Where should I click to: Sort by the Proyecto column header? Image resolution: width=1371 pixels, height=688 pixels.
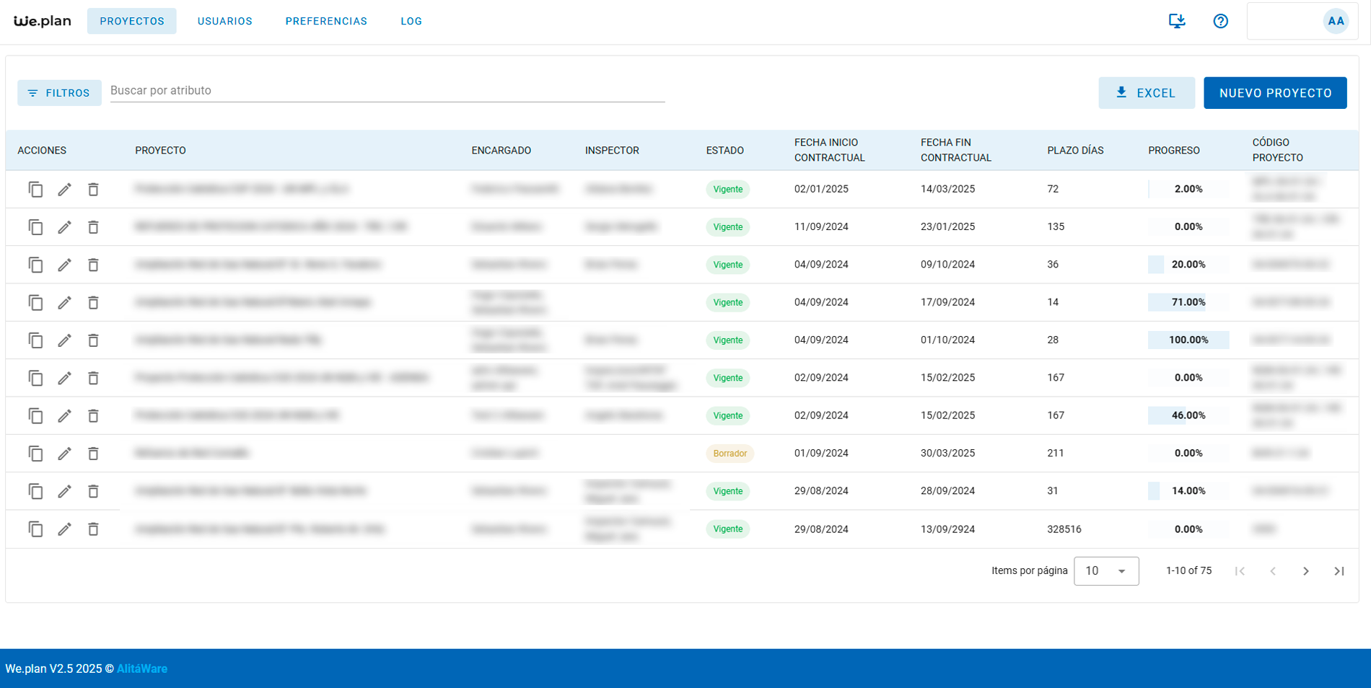[160, 151]
